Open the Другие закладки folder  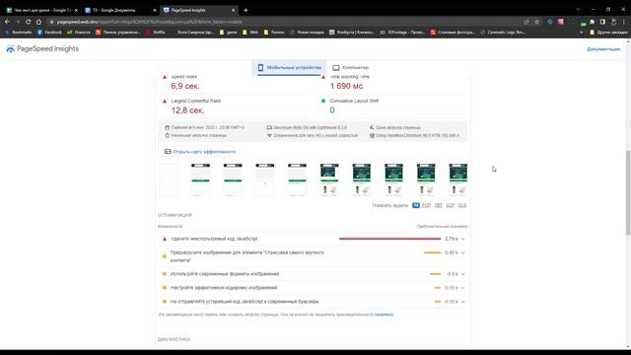coord(608,33)
